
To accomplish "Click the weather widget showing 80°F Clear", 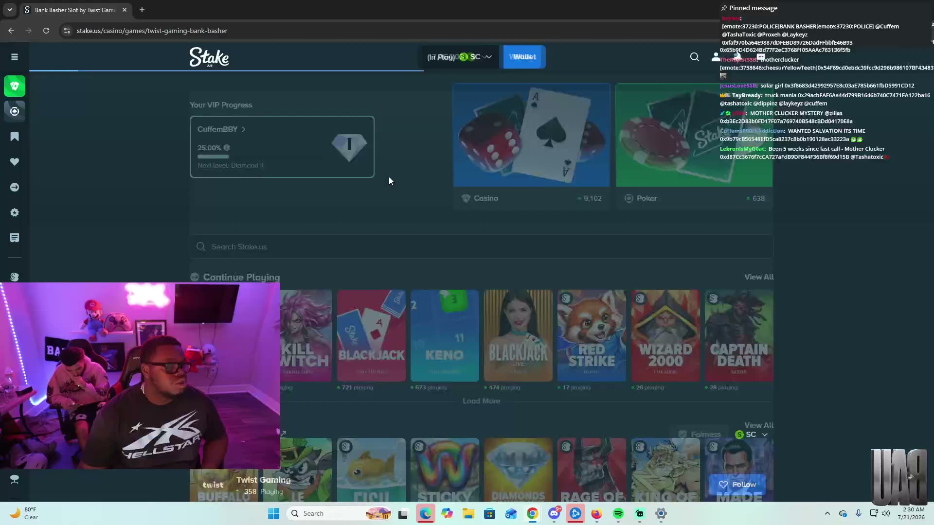I will click(24, 513).
